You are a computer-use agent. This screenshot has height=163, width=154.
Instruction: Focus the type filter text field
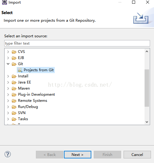pos(77,43)
